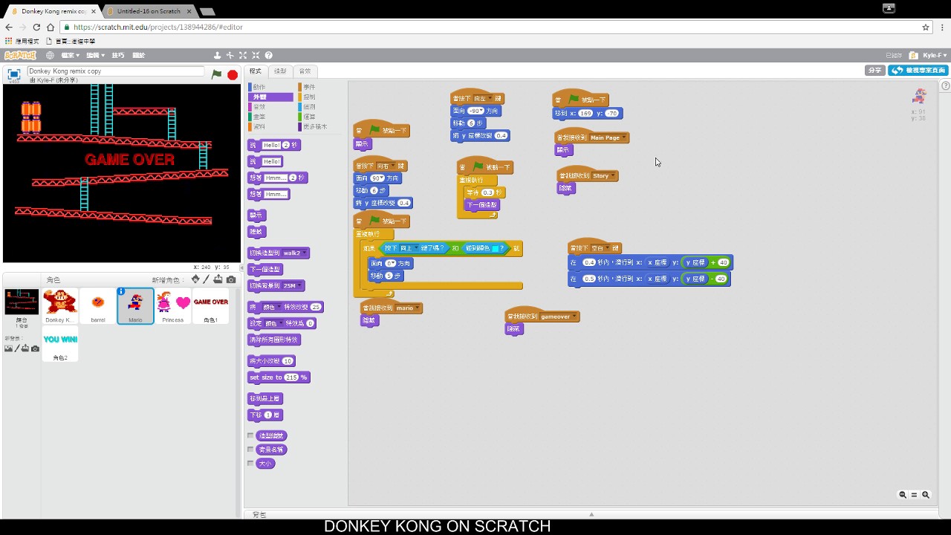Enable the size reporter checkbox
Viewport: 951px width, 535px height.
tap(250, 464)
